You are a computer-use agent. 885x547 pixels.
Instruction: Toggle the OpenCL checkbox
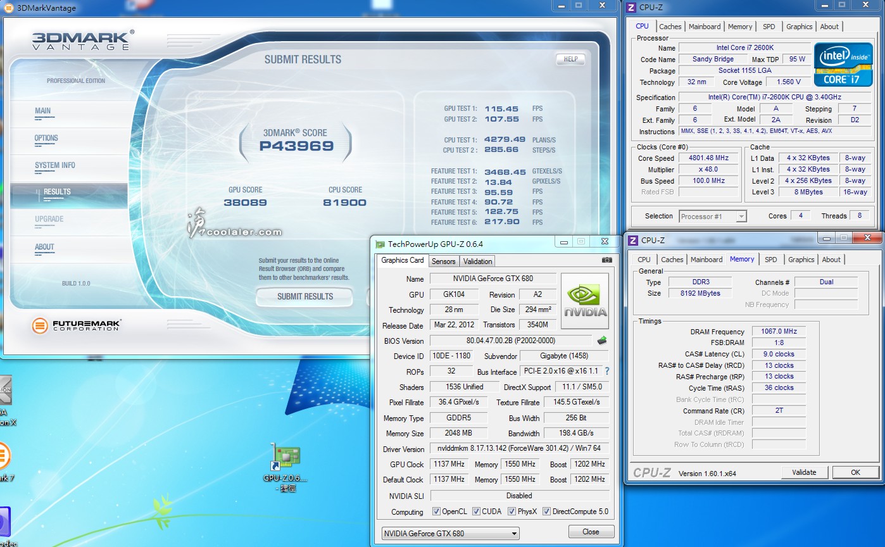[x=436, y=512]
